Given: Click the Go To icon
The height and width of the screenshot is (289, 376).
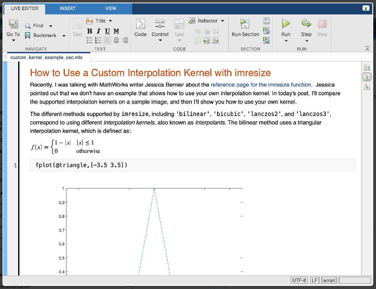Looking at the screenshot, I should click(x=13, y=24).
